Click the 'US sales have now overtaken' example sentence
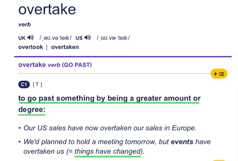This screenshot has height=161, width=238. pos(110,128)
